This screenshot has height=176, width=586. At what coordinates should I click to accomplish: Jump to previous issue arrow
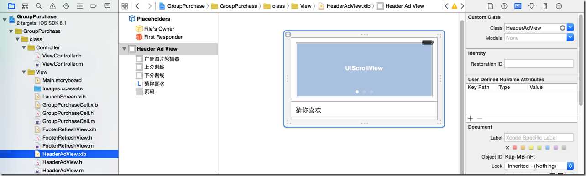(x=446, y=6)
